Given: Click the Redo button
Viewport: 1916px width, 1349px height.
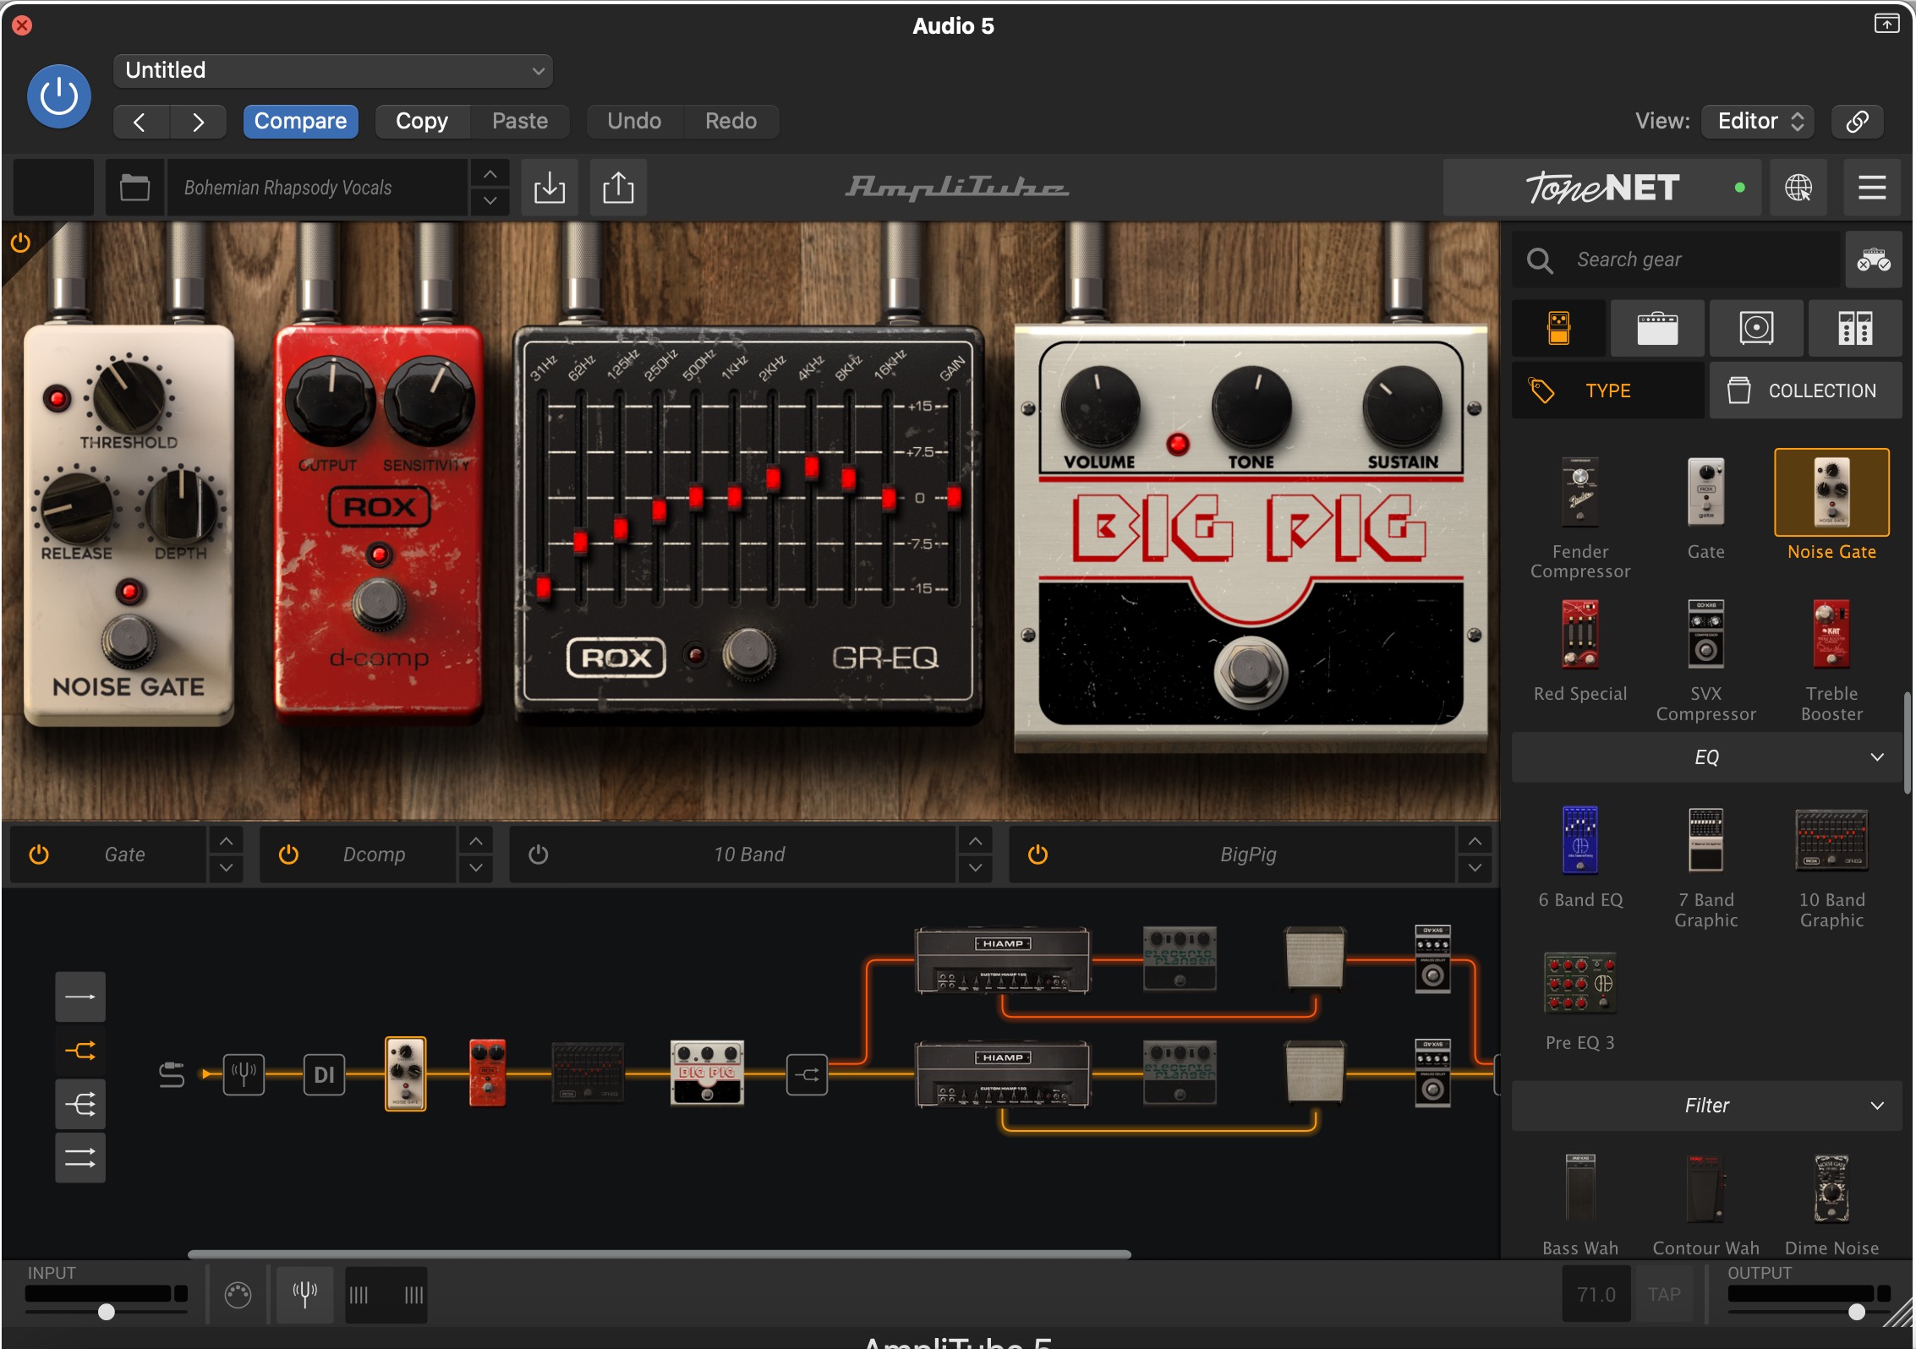Looking at the screenshot, I should click(731, 121).
